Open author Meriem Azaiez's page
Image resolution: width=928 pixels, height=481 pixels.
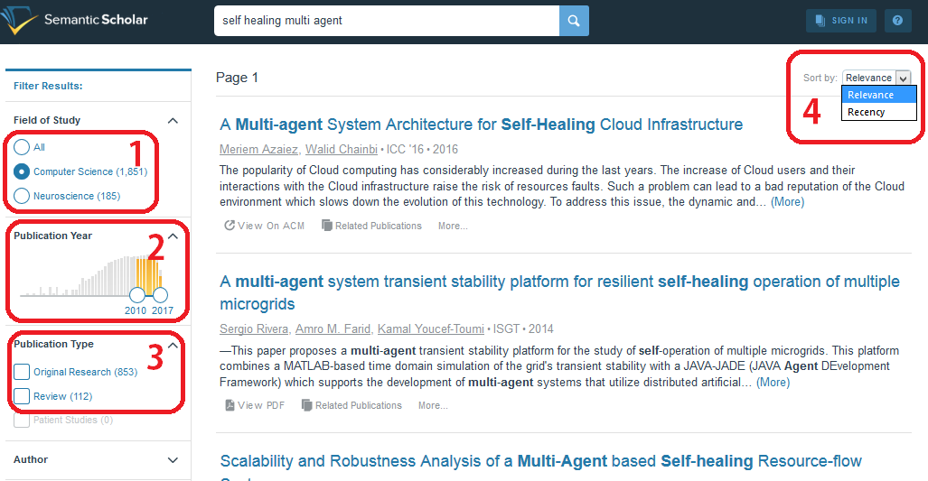pos(258,149)
